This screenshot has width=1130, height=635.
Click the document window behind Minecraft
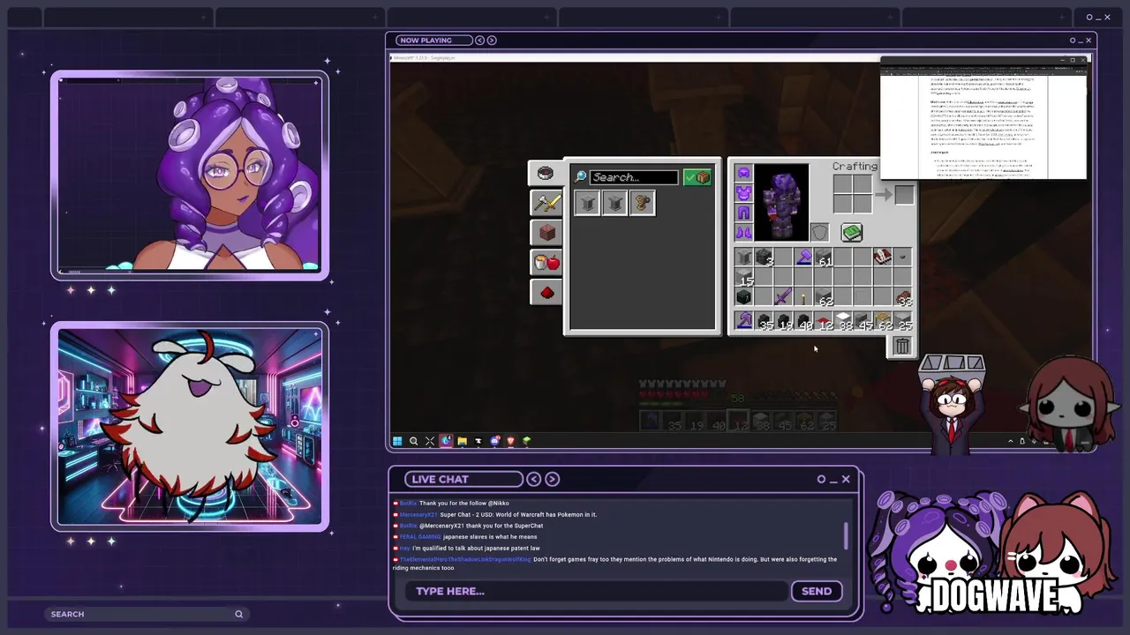point(983,119)
